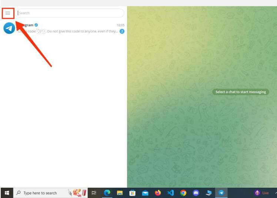Click Telegram icon in taskbar

pyautogui.click(x=221, y=193)
